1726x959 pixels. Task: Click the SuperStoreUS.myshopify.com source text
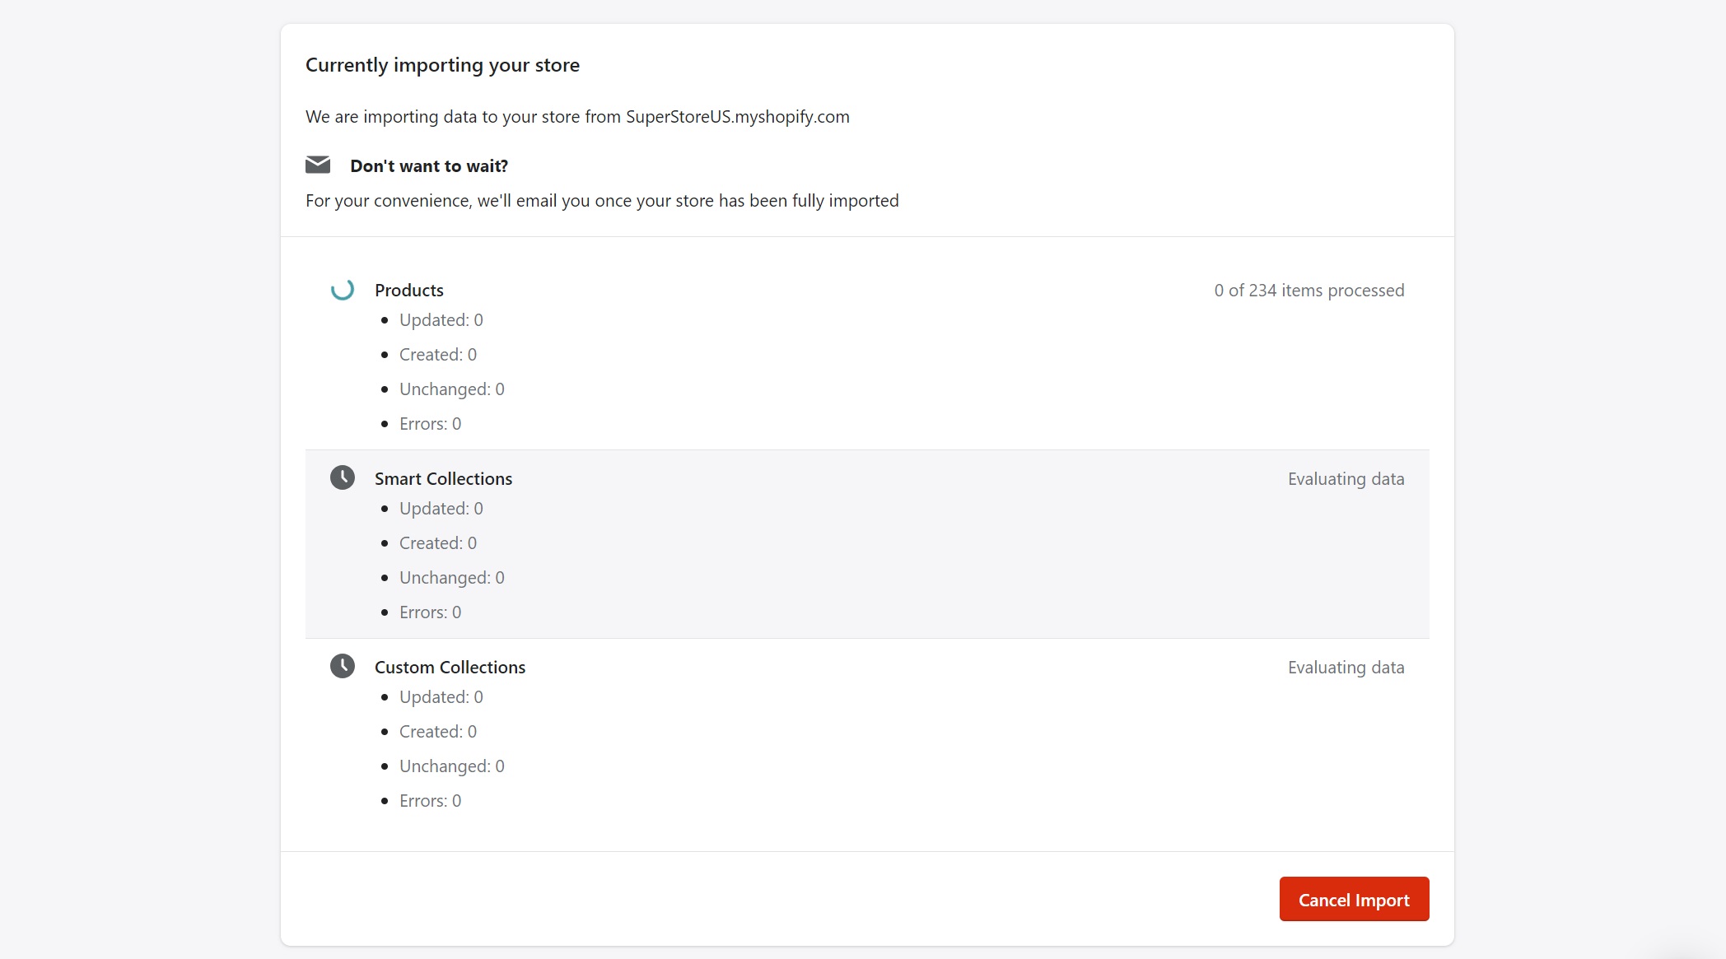point(738,117)
